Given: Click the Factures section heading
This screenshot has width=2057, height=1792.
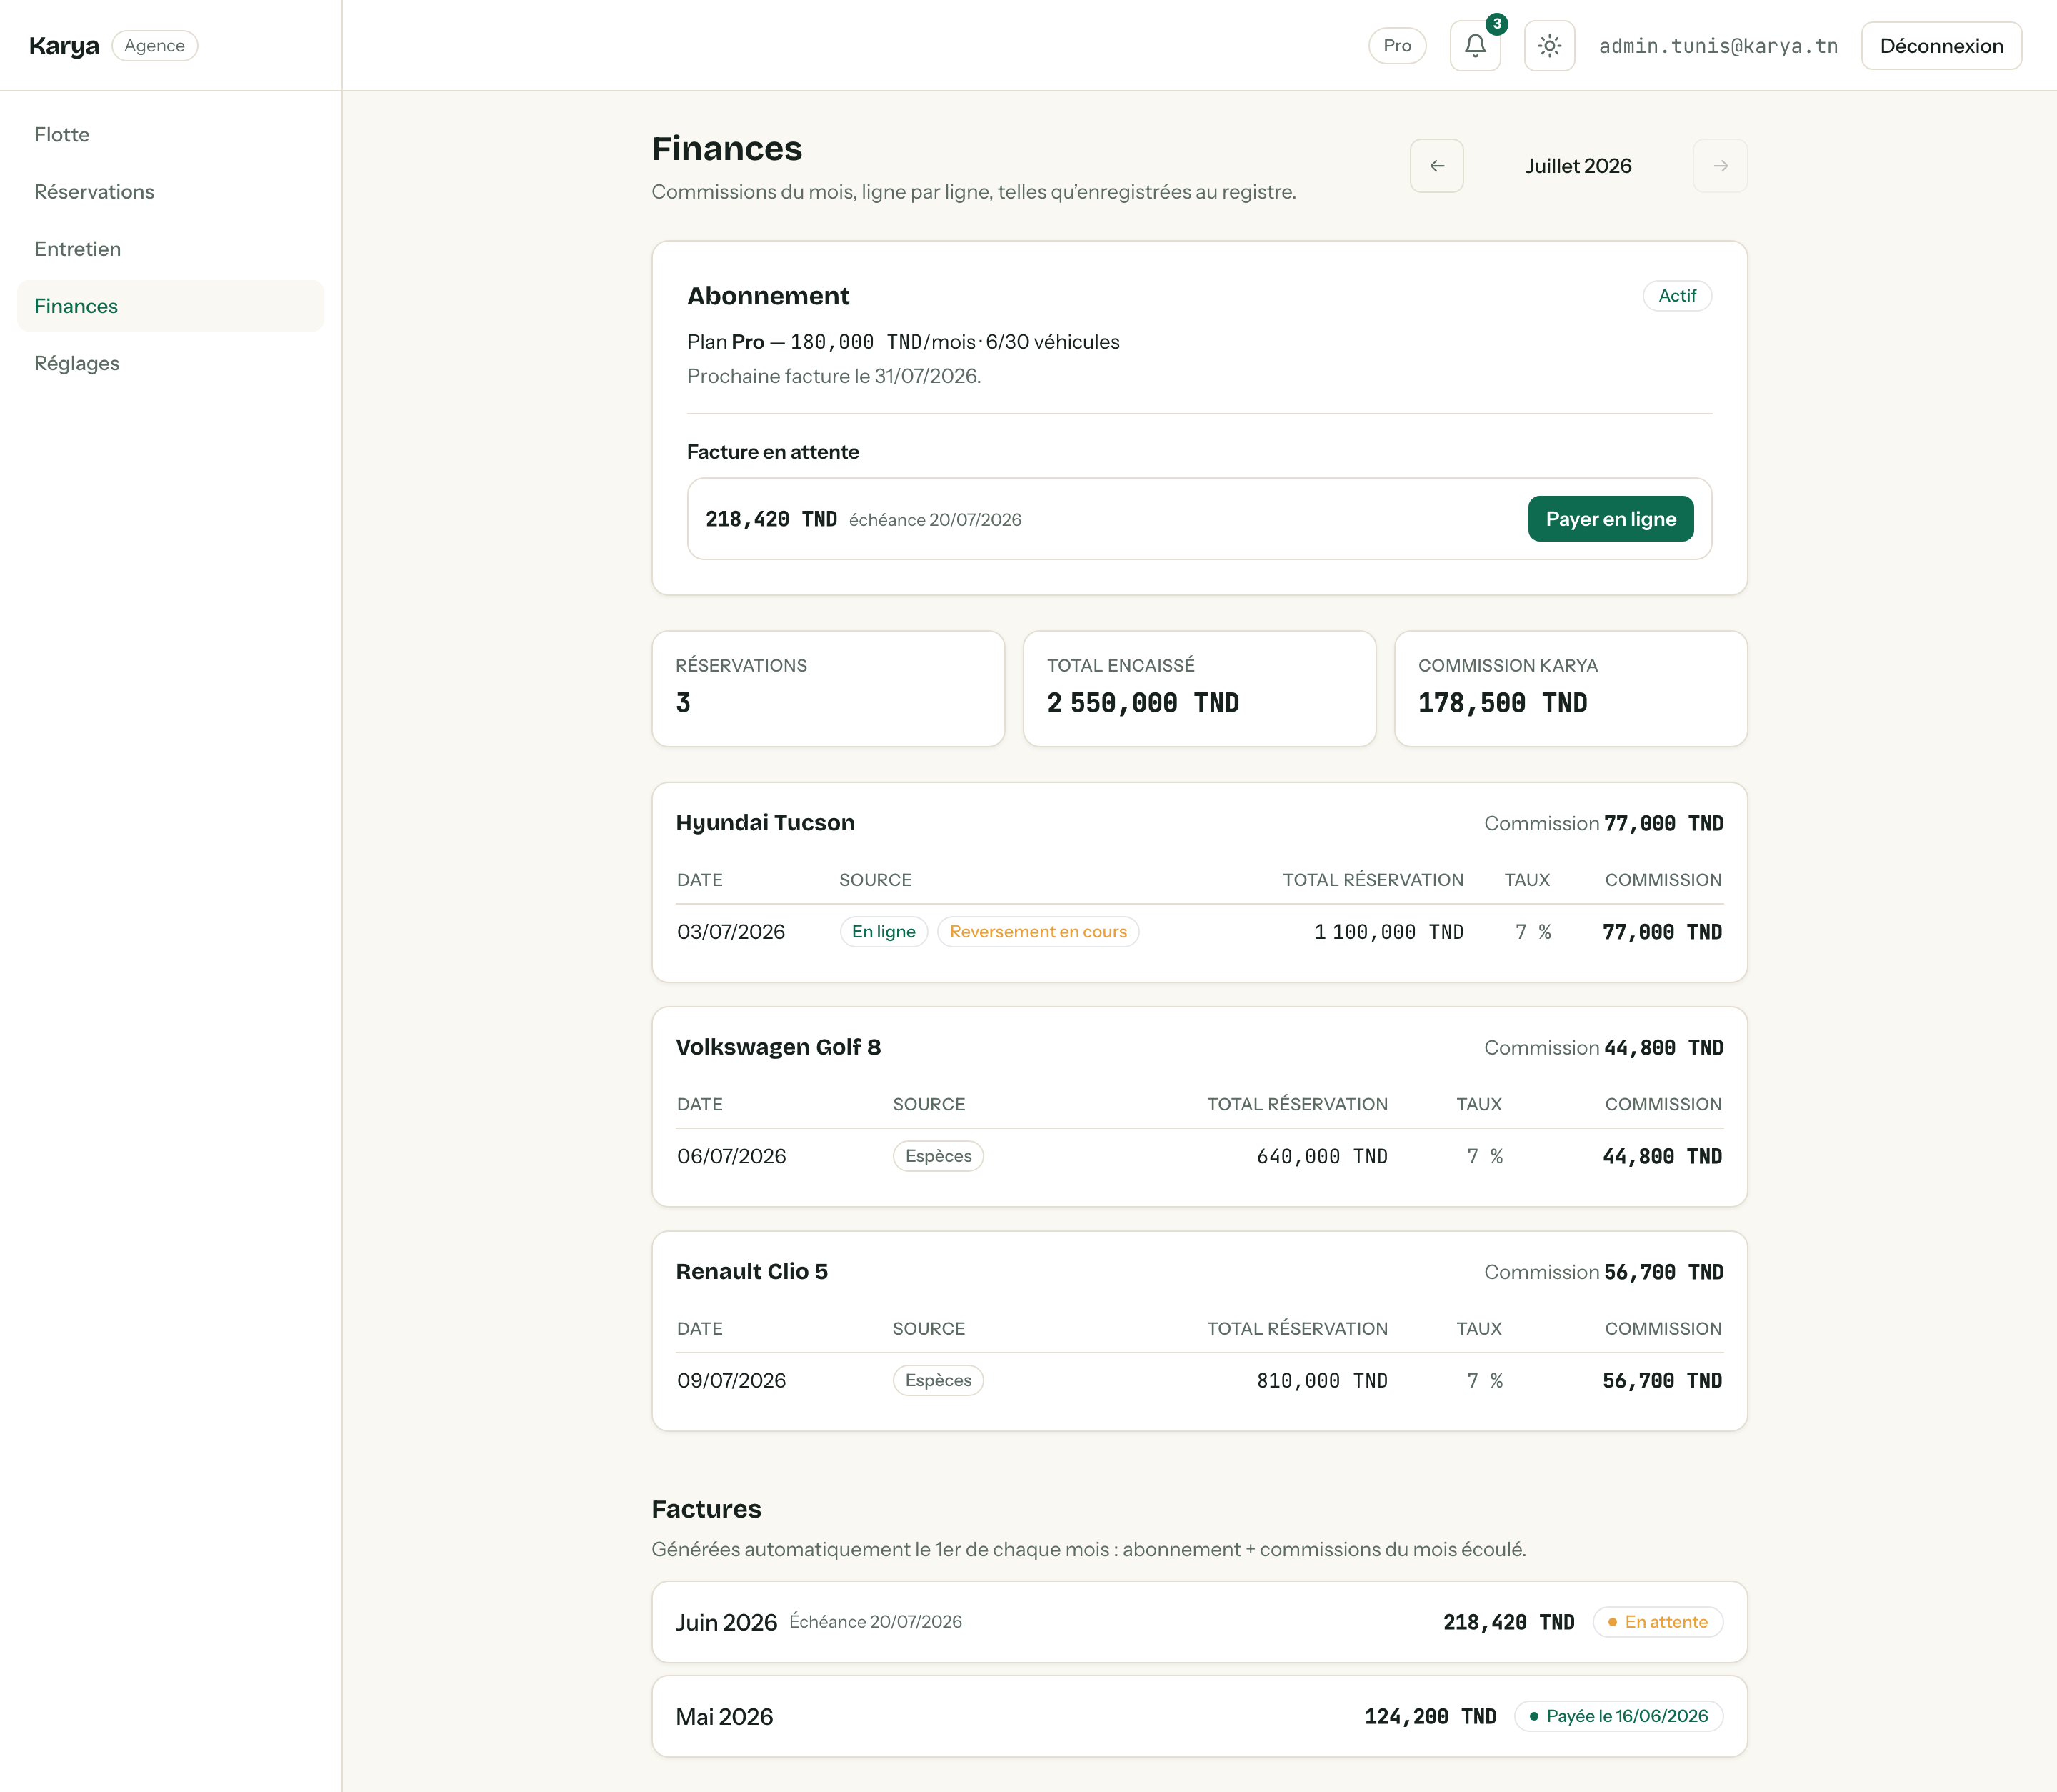Looking at the screenshot, I should pos(706,1509).
